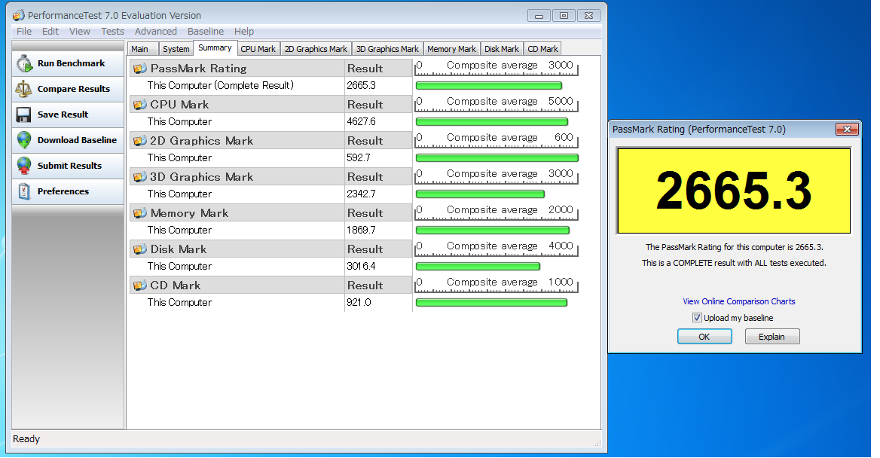
Task: Maximize the PerformanceTest window
Action: click(x=564, y=16)
